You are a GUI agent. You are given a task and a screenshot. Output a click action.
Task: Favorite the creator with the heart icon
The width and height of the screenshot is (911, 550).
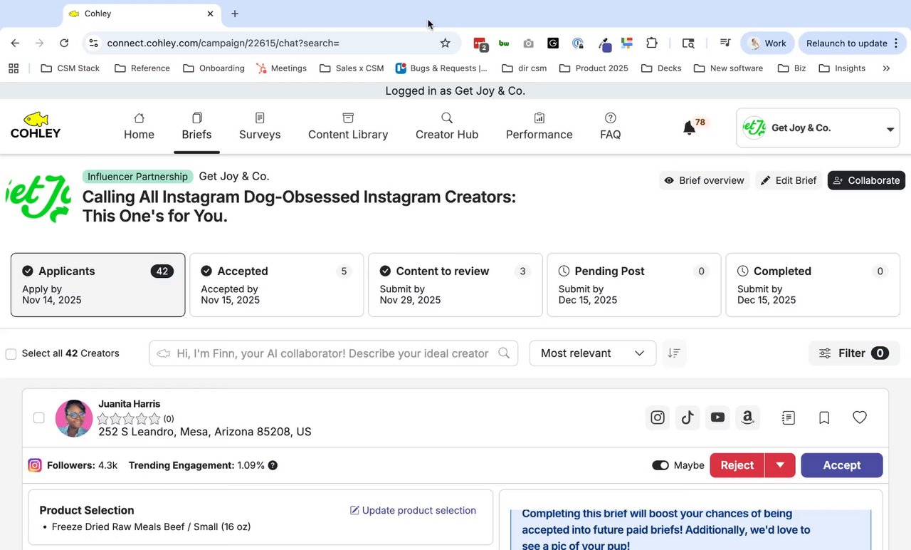pyautogui.click(x=860, y=417)
